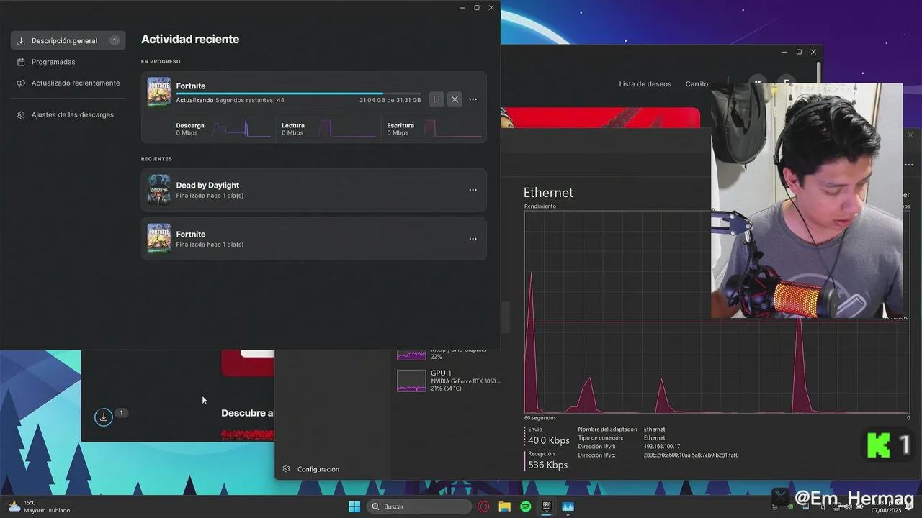Screen dimensions: 922x518
Task: Click the Dead by Daylight game thumbnail
Action: click(159, 190)
